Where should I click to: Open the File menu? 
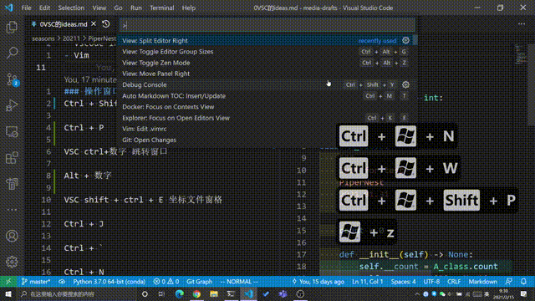[26, 8]
